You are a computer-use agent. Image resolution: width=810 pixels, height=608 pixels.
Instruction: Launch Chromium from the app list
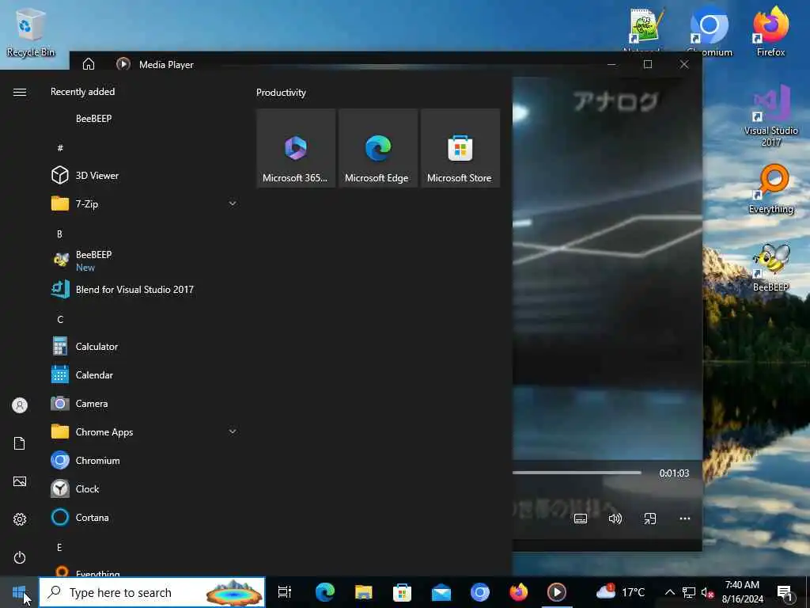145,460
